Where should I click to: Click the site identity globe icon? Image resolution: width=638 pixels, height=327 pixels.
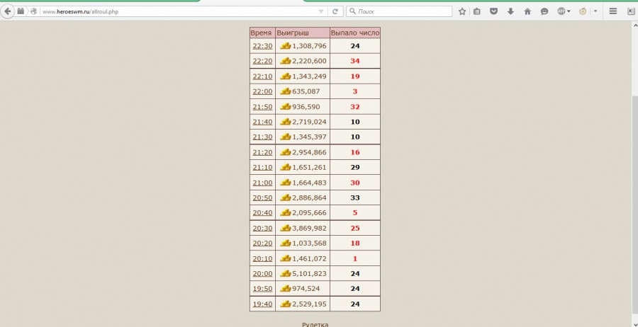(34, 11)
